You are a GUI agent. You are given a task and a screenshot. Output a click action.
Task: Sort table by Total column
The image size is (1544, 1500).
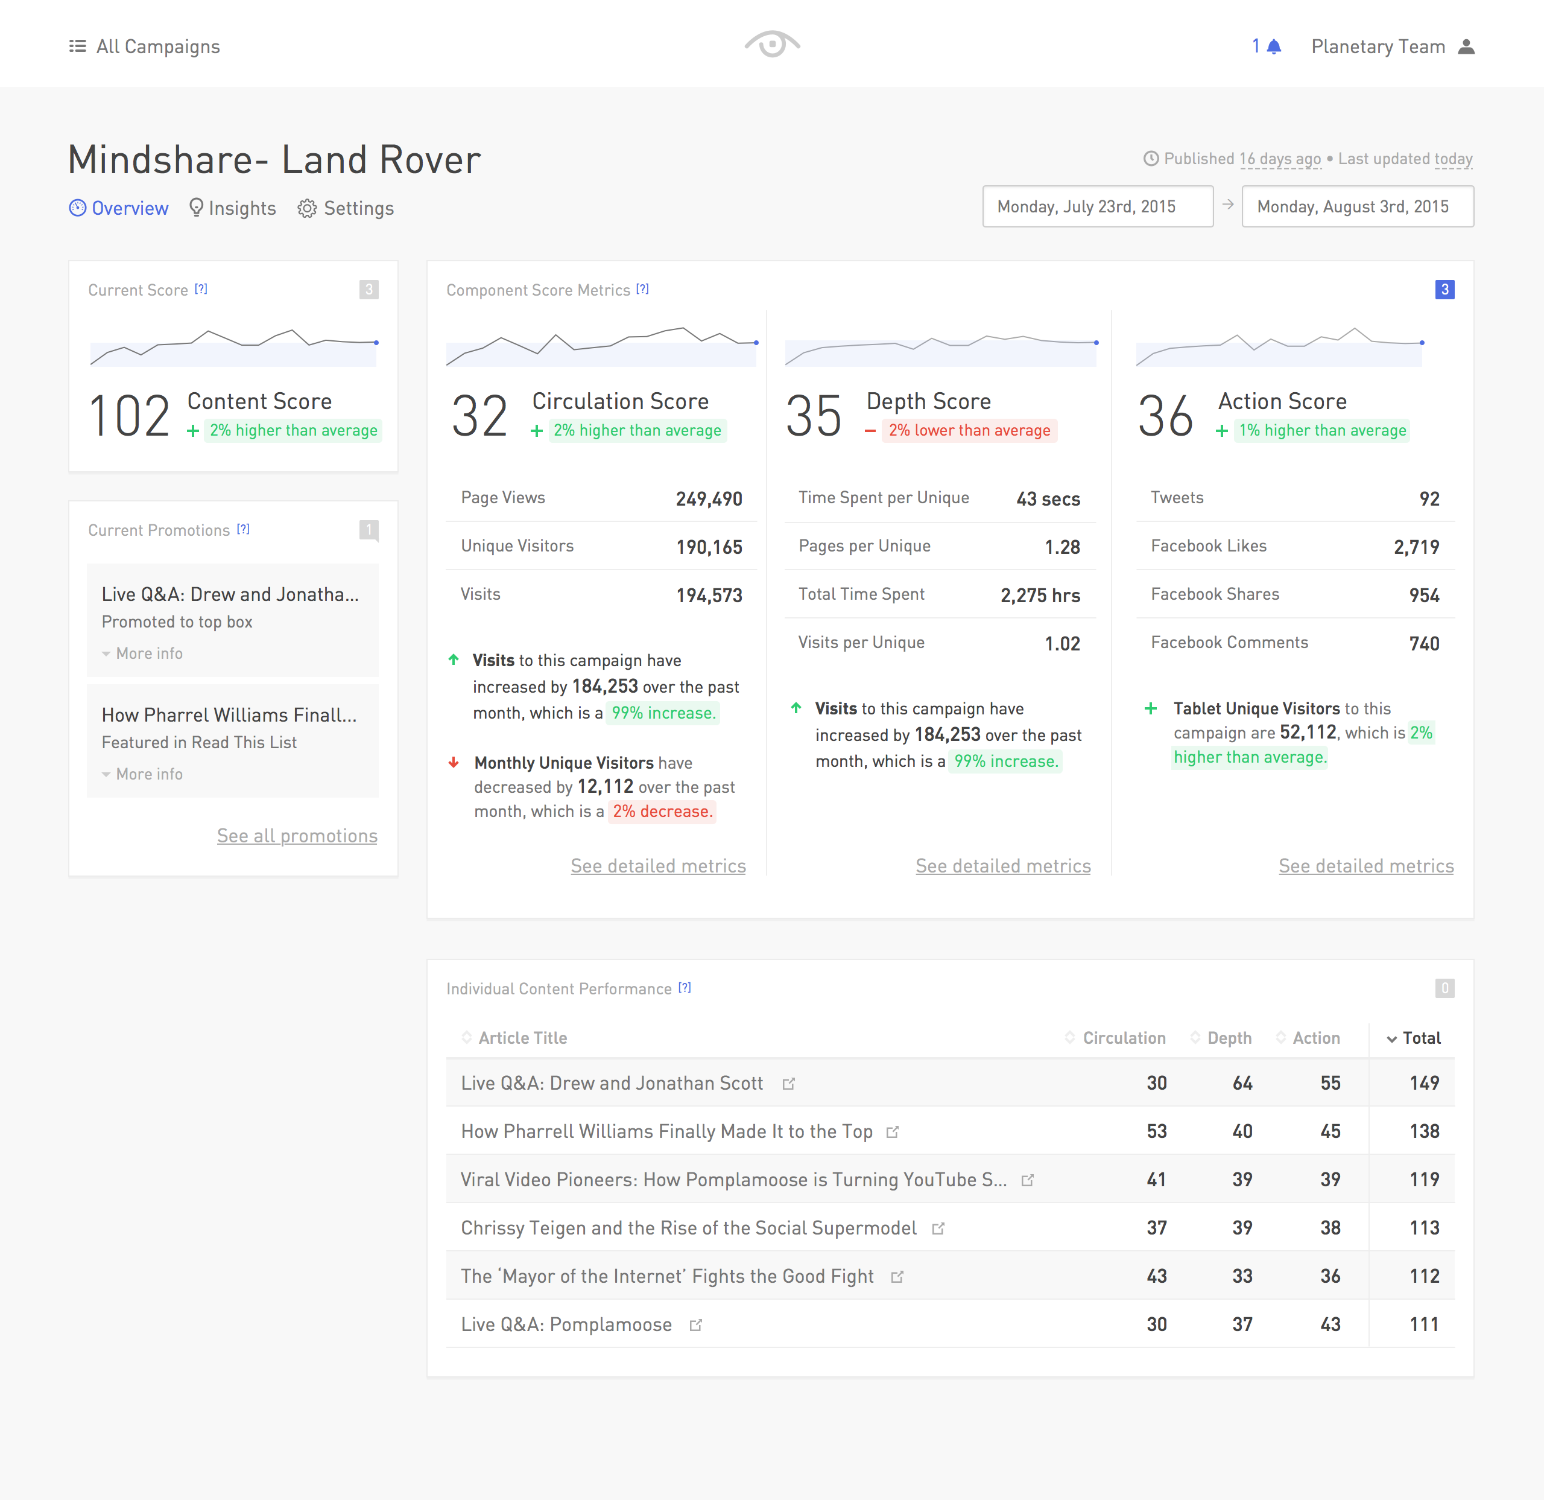click(x=1414, y=1038)
